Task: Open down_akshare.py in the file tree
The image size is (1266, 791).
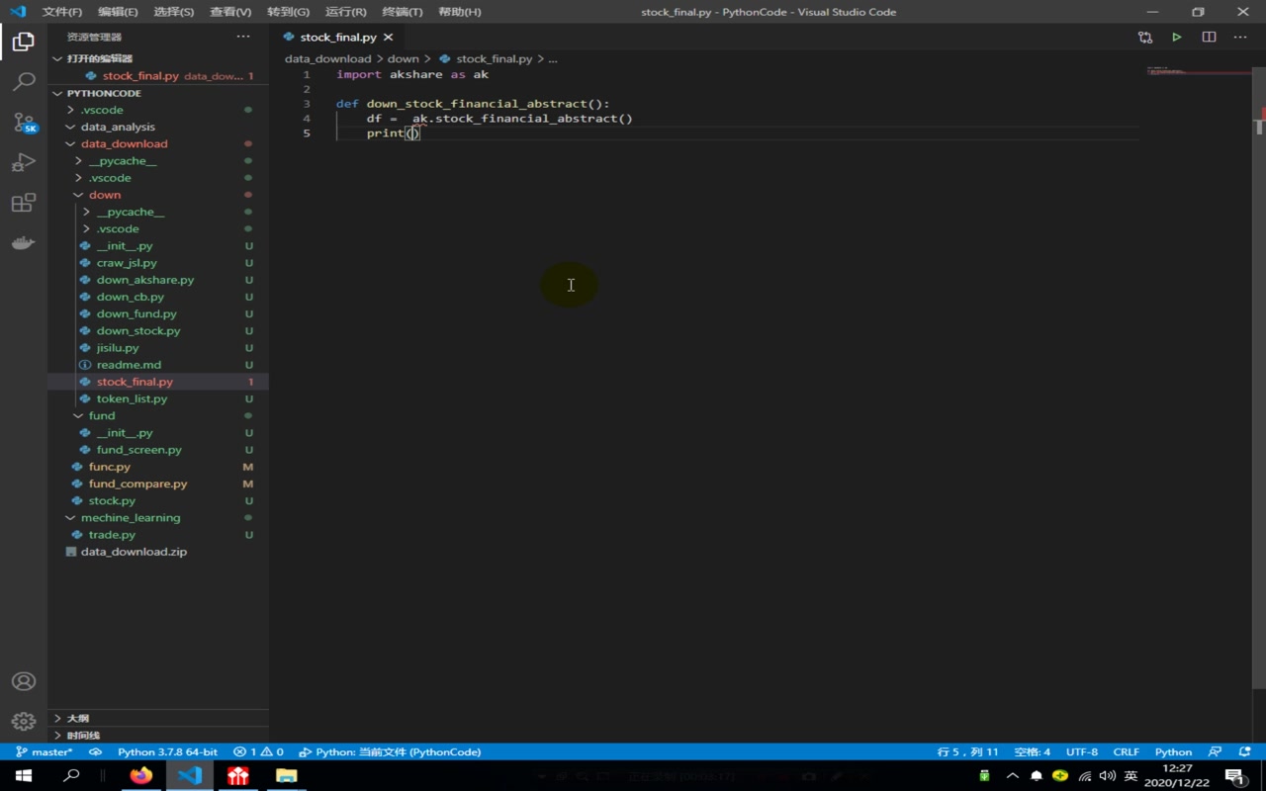Action: point(145,280)
